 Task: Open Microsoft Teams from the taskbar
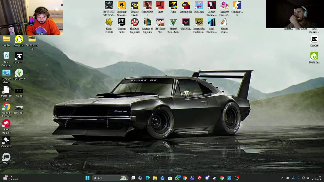pyautogui.click(x=192, y=178)
